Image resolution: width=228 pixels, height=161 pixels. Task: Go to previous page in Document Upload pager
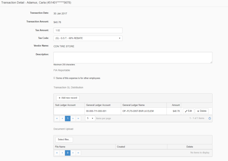(x=62, y=153)
